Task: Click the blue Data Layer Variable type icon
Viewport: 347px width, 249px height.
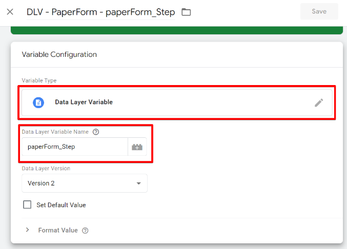Action: tap(38, 102)
